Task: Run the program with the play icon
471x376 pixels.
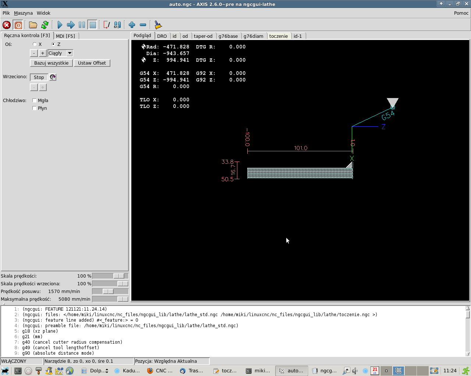Action: (x=60, y=25)
